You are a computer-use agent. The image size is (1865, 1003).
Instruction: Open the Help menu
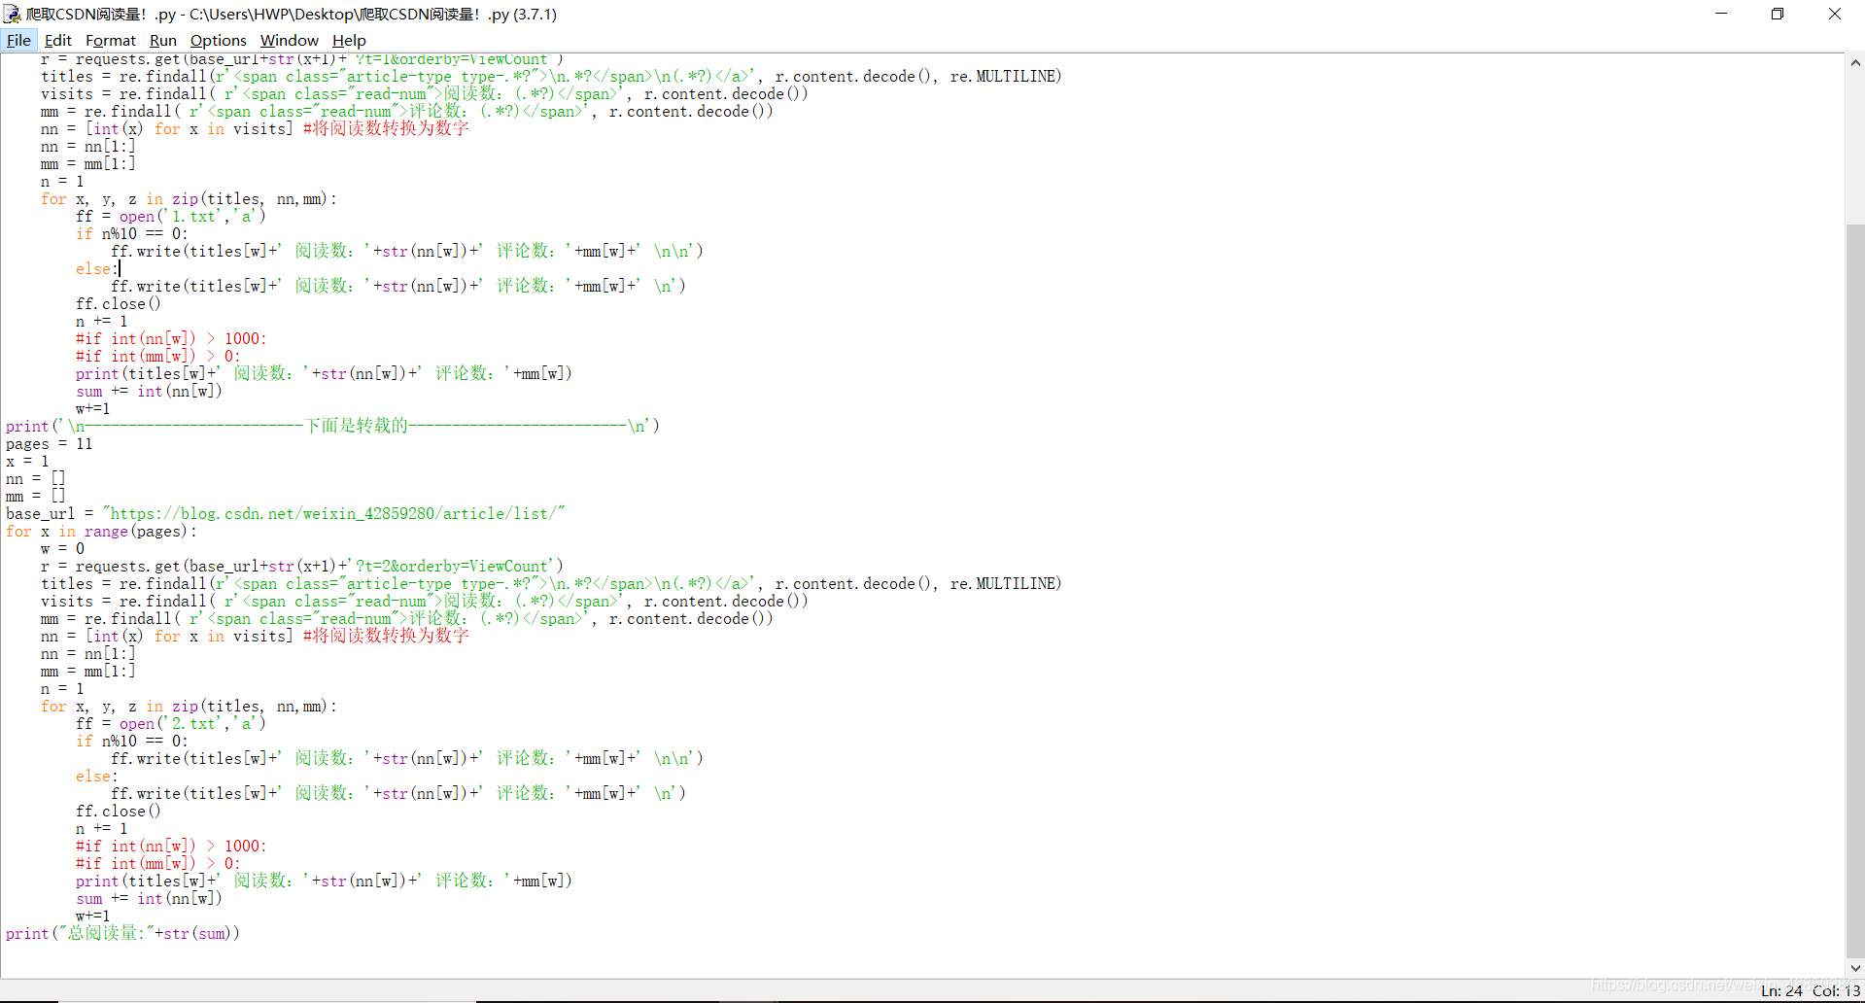[349, 40]
